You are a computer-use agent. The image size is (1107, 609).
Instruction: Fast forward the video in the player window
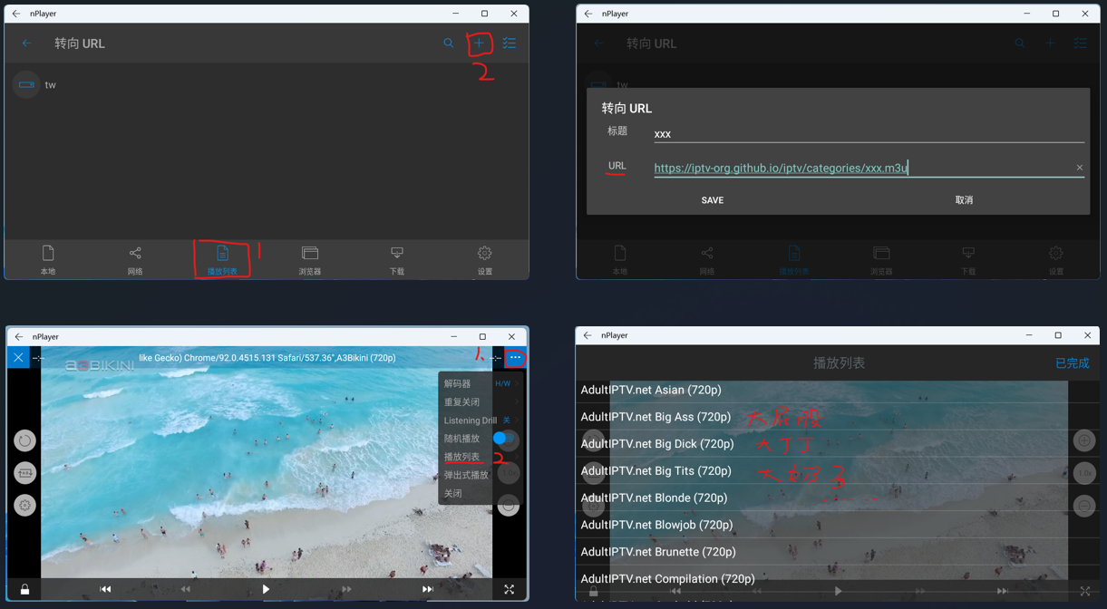346,589
